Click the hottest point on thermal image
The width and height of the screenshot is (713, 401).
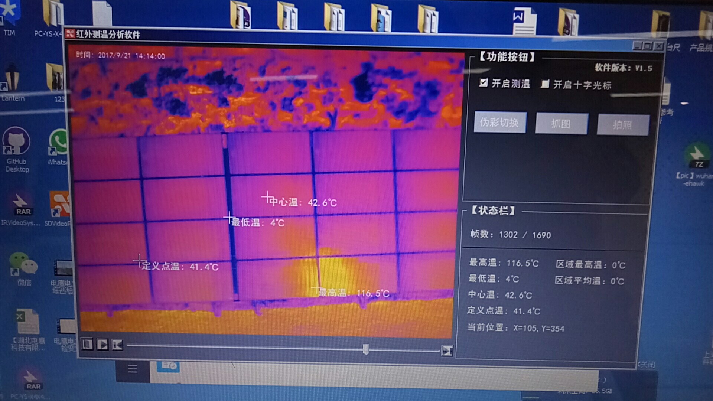click(316, 288)
